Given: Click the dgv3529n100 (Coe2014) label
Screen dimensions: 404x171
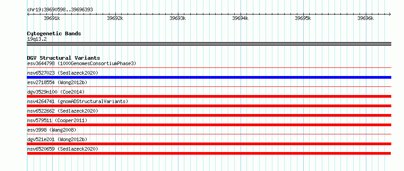Looking at the screenshot, I should pos(56,92).
